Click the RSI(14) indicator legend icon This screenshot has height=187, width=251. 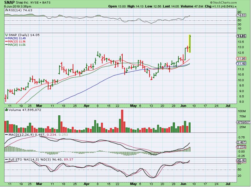(x=6, y=10)
